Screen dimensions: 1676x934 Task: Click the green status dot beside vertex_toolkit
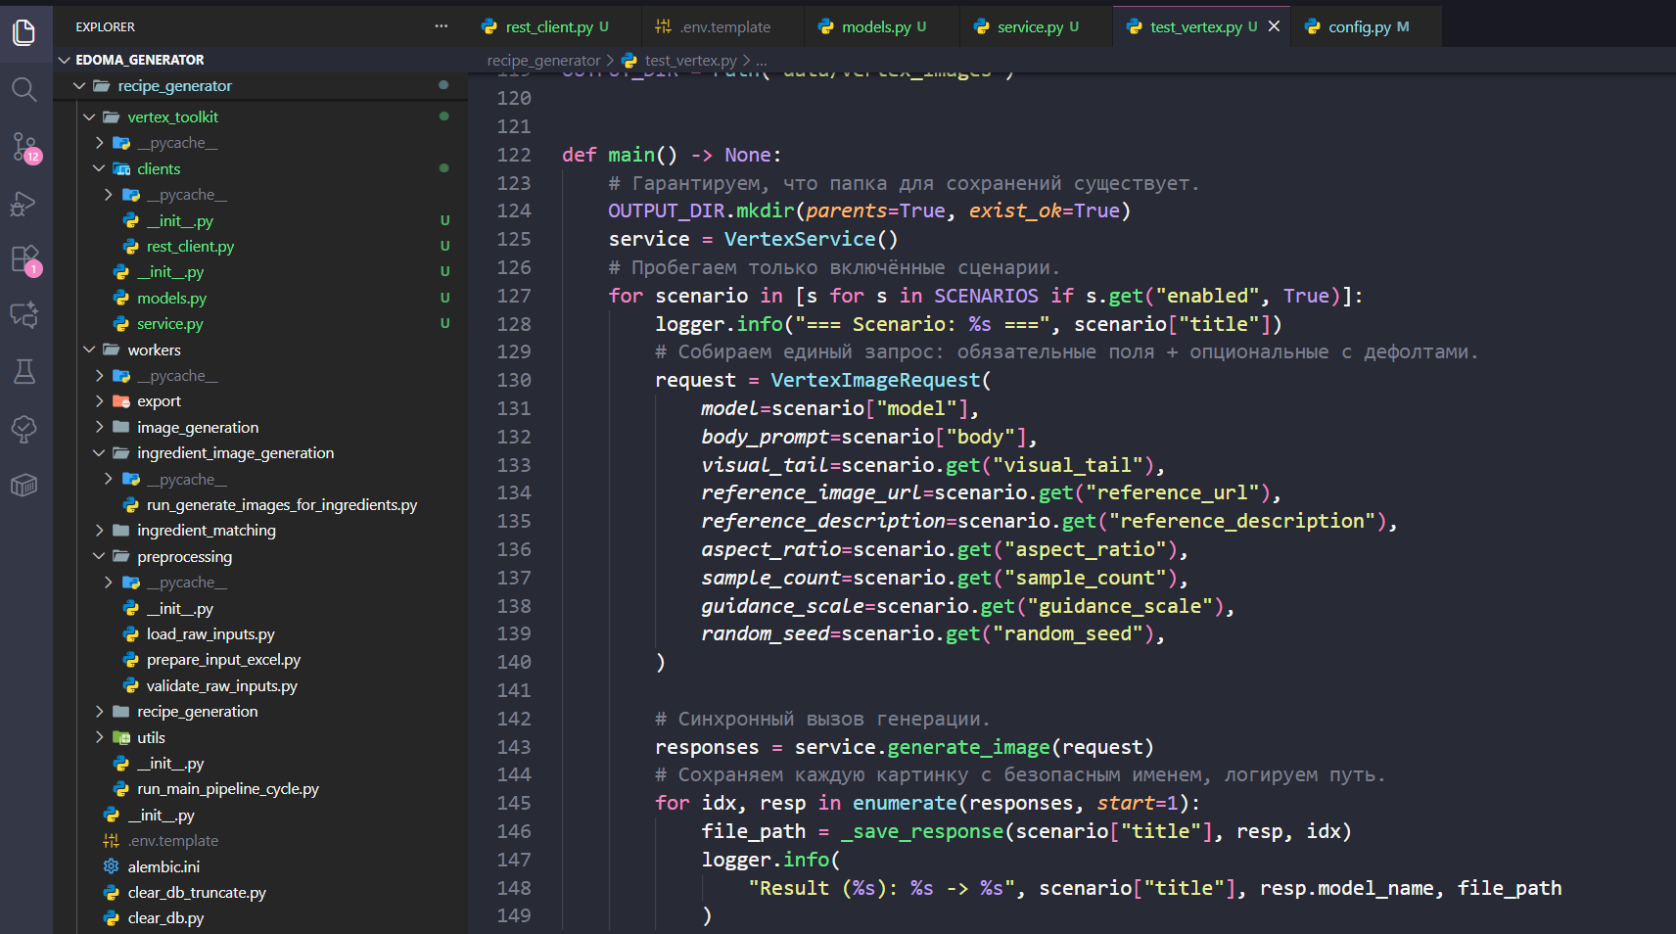point(444,117)
